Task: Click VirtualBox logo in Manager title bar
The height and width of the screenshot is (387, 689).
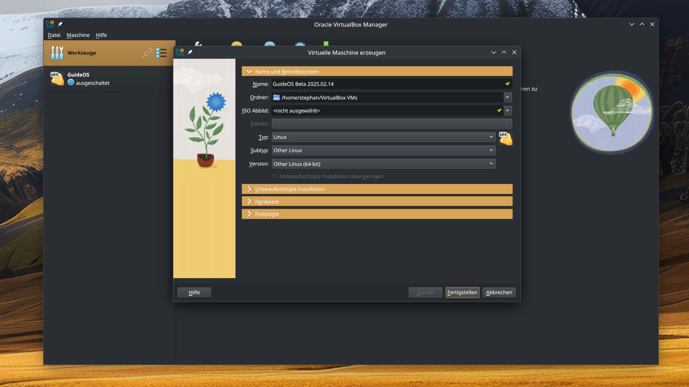Action: (x=50, y=24)
